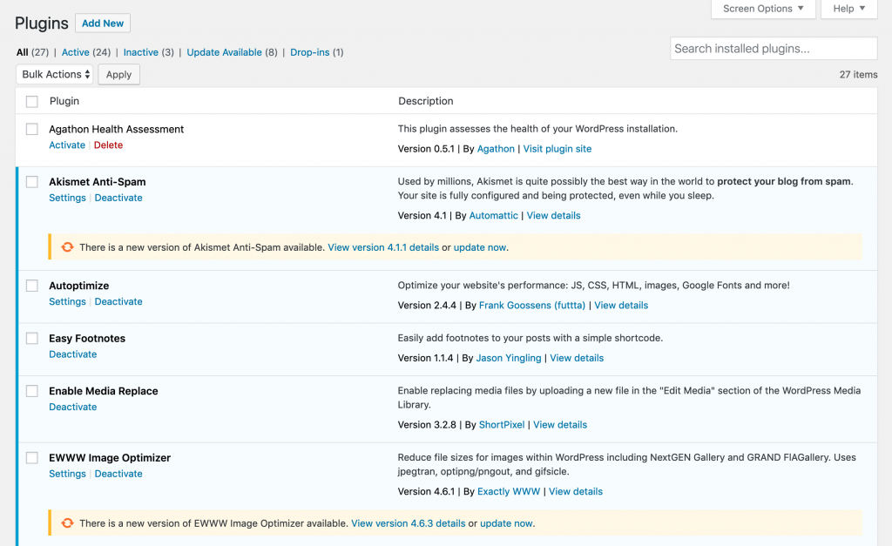This screenshot has width=892, height=546.
Task: Activate Agathon Health Assessment plugin
Action: [x=67, y=145]
